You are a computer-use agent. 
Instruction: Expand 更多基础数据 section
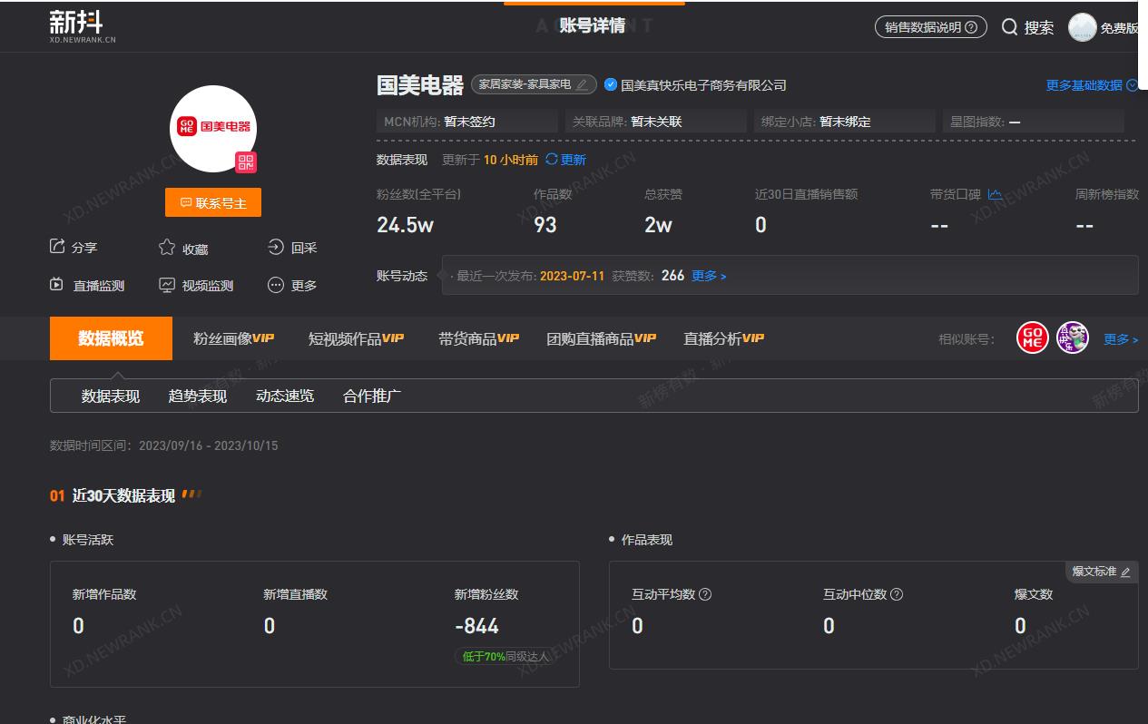pos(1092,85)
